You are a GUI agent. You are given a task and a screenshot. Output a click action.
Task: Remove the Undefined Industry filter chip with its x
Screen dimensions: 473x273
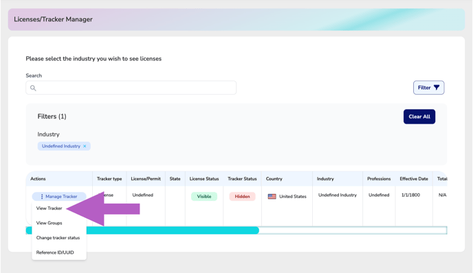(85, 146)
